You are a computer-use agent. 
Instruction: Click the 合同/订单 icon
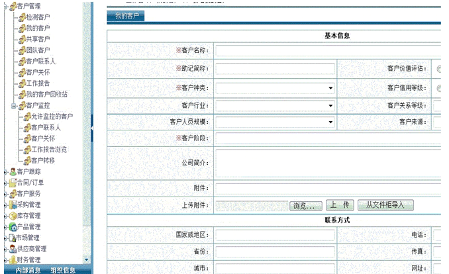coord(13,183)
